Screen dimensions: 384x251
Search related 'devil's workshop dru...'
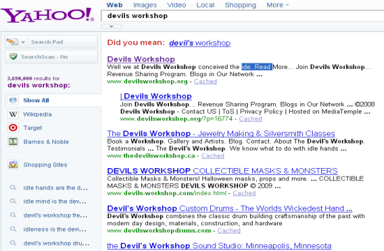[57, 243]
